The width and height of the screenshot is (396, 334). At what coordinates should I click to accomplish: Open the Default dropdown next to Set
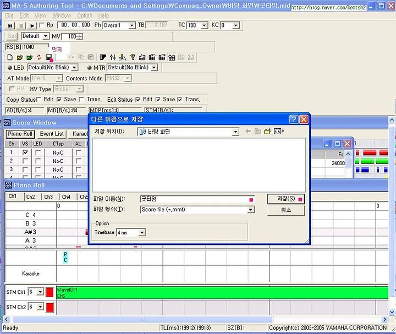pyautogui.click(x=46, y=36)
